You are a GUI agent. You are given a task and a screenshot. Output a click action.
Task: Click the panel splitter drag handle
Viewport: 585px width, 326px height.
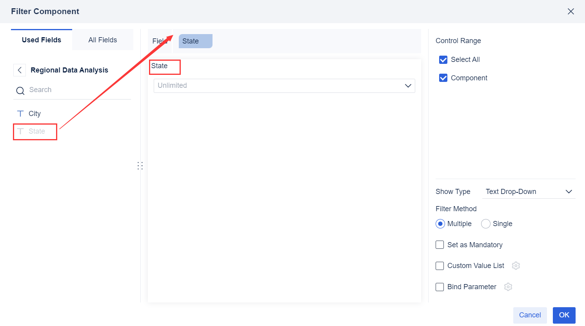140,166
